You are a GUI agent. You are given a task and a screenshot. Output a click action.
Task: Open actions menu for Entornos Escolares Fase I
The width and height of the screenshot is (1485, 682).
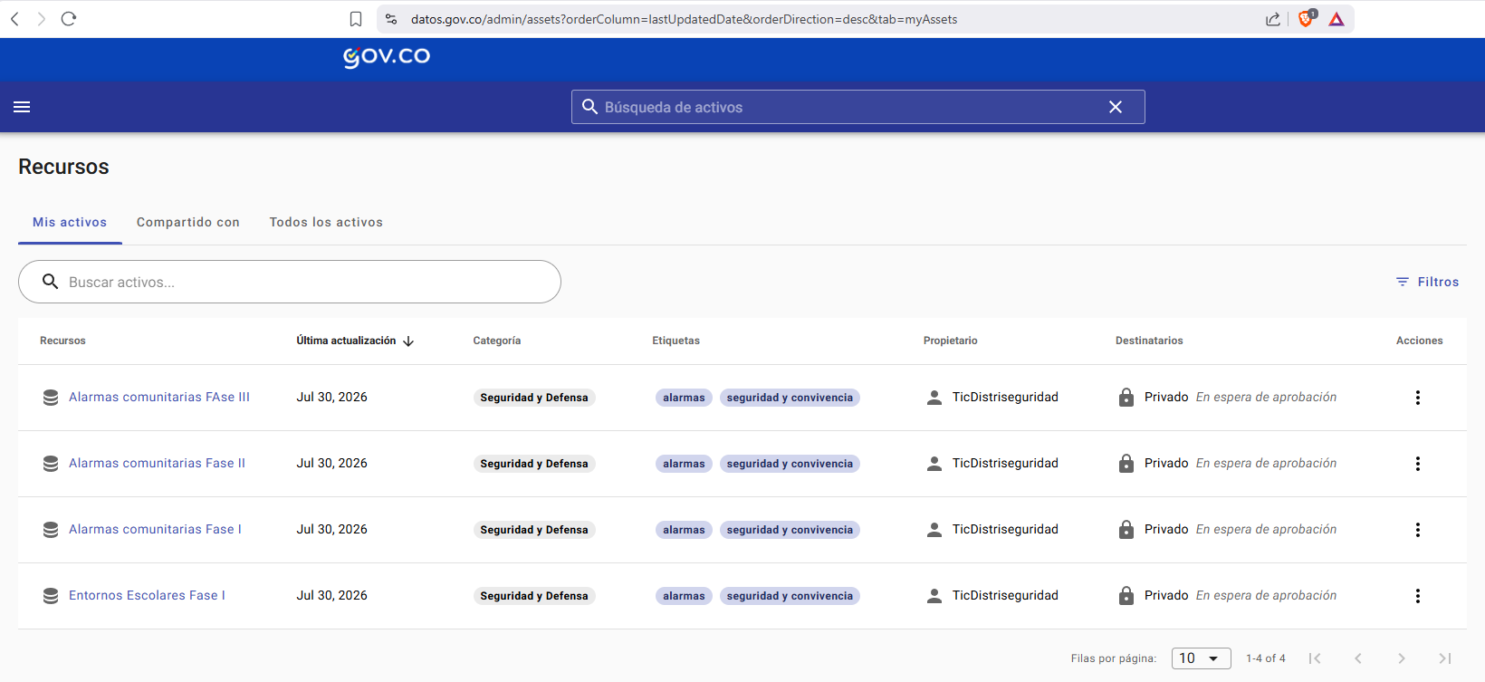tap(1418, 596)
